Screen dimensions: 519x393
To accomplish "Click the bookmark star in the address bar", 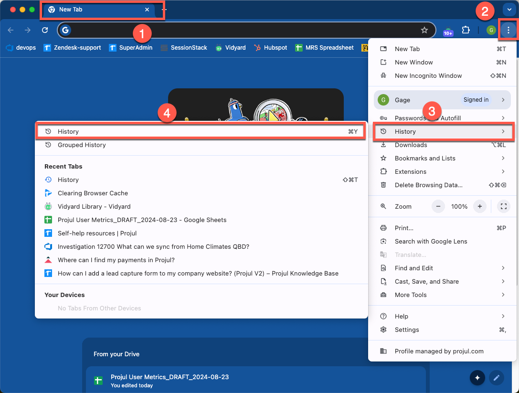I will point(424,30).
